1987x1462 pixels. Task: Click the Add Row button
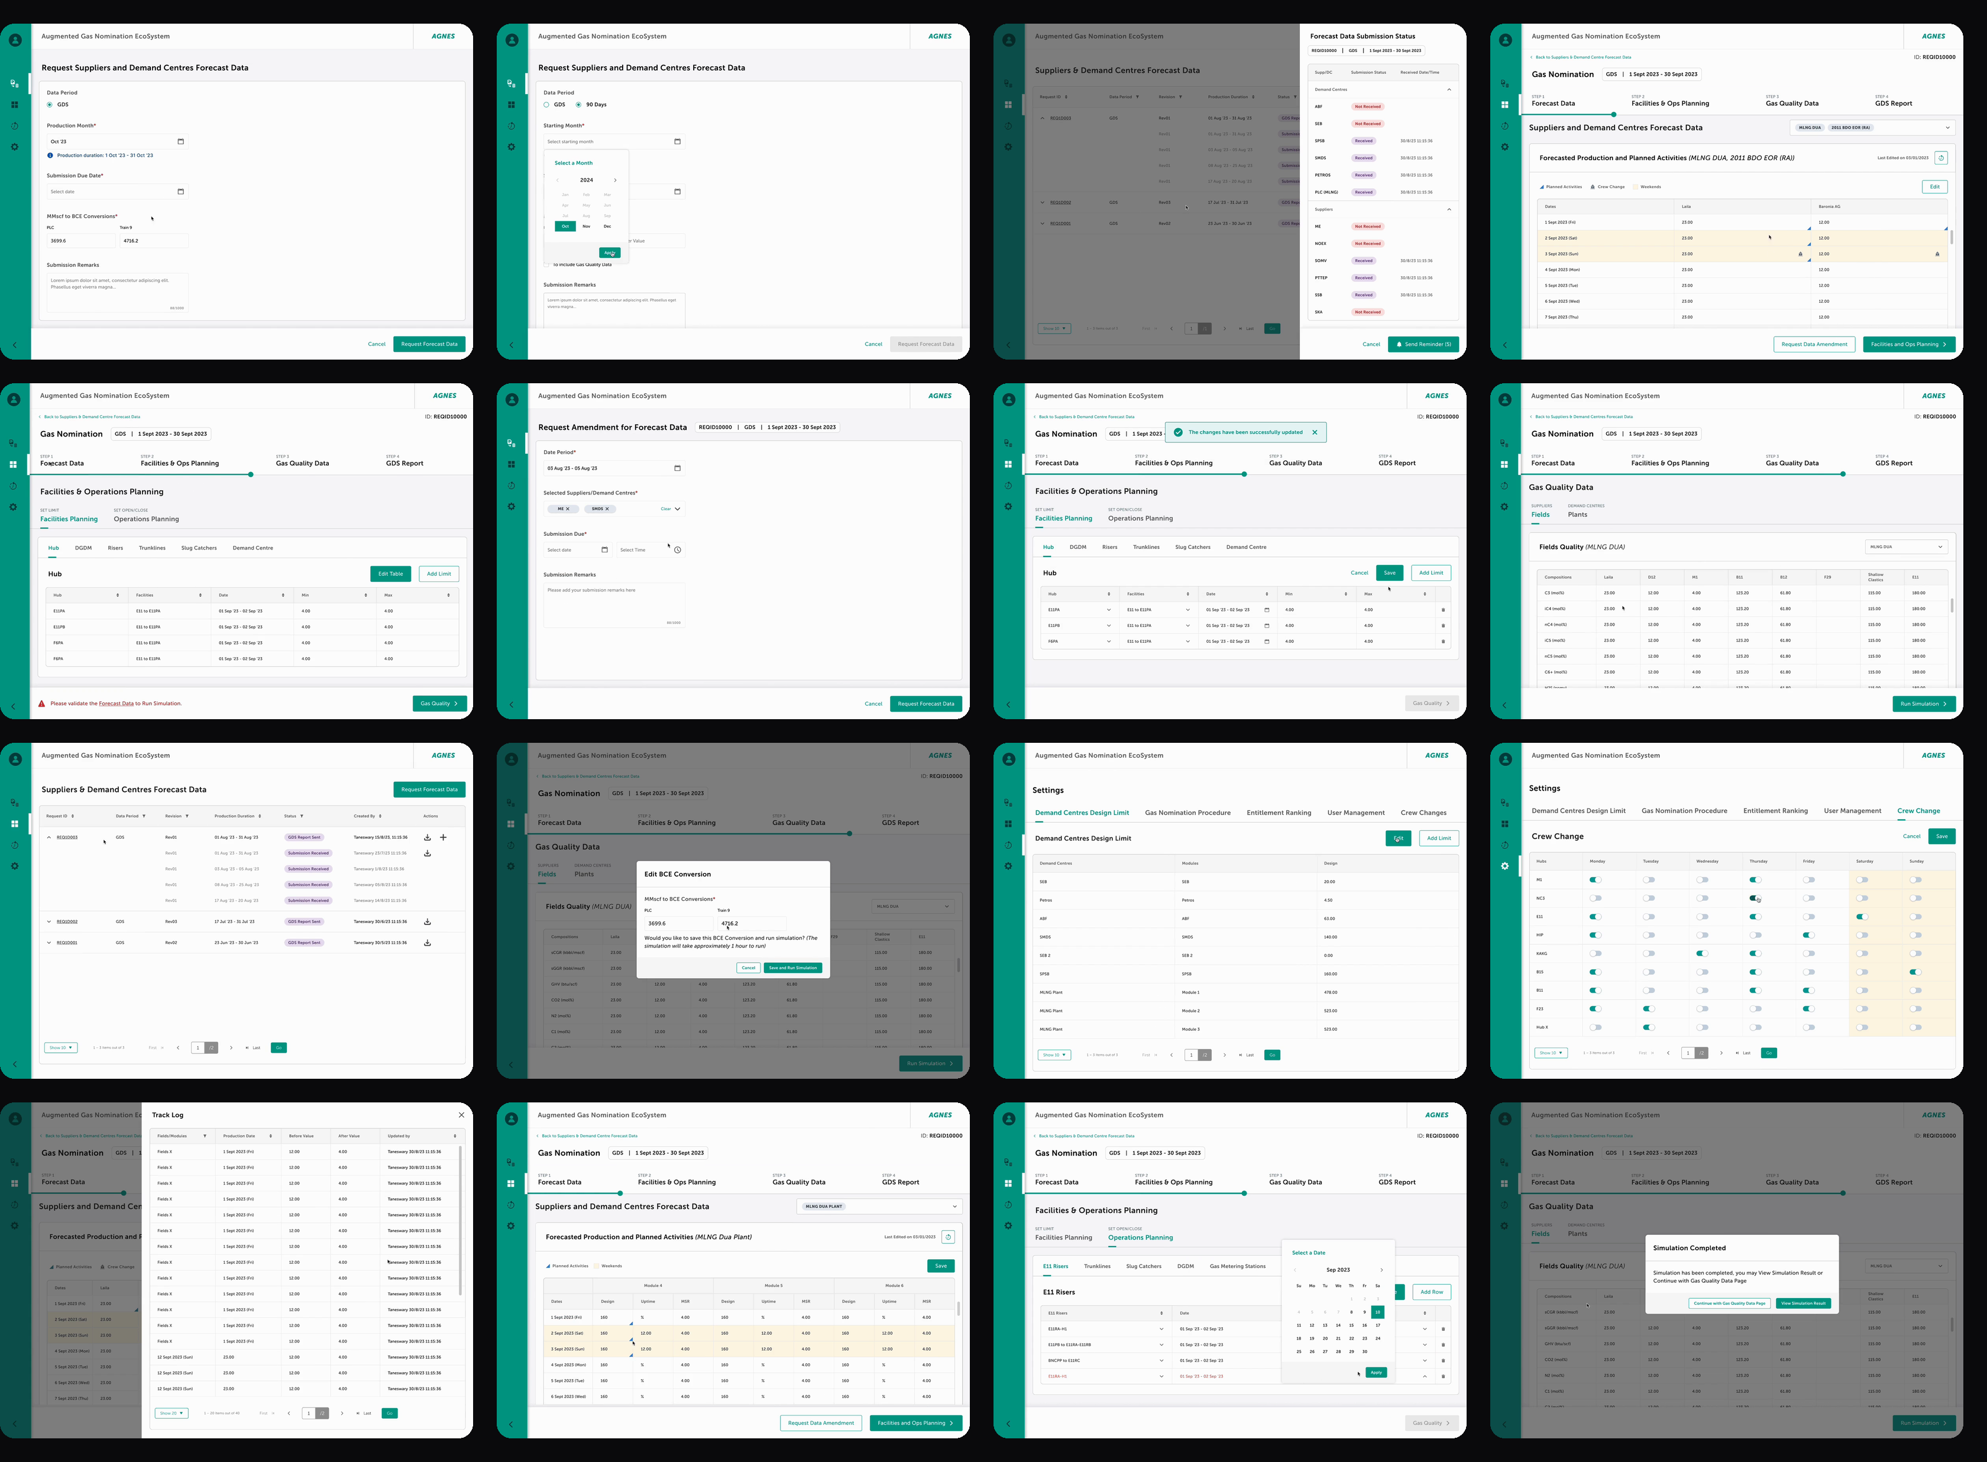click(x=1432, y=1292)
